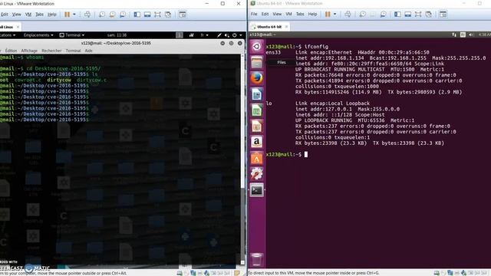Screen dimensions: 491x276
Task: Open sound indicator in Ubuntu top panel
Action: pos(471,34)
